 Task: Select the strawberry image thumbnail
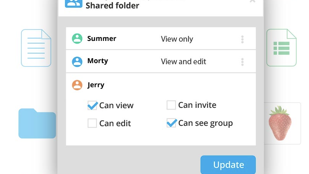280,123
